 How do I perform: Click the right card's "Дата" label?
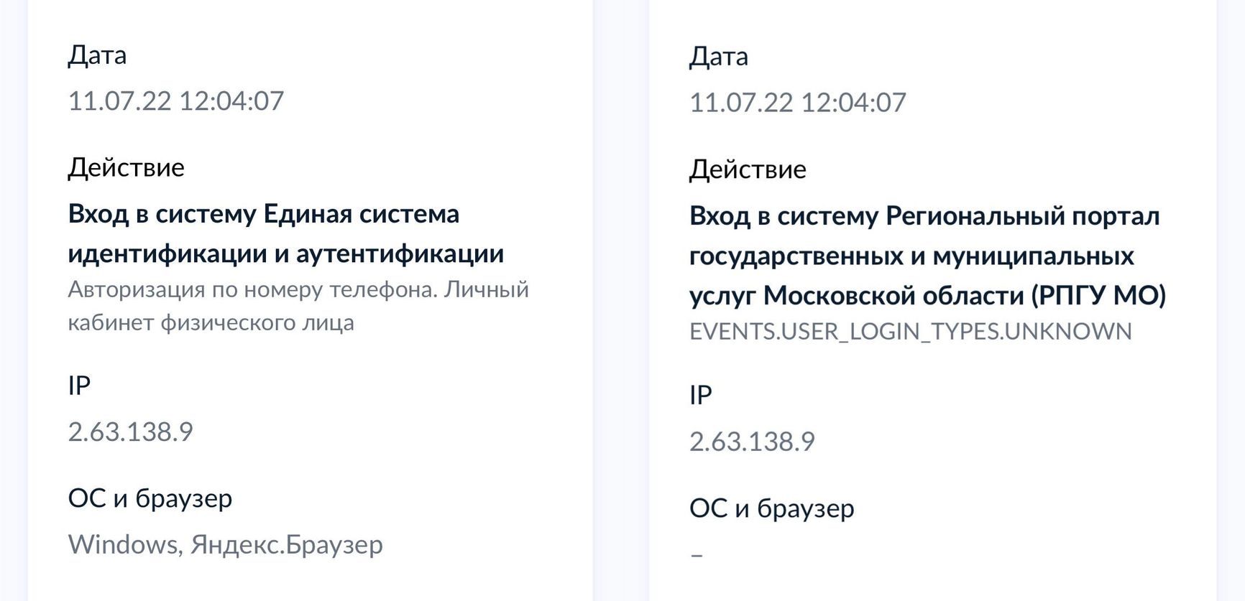coord(718,57)
